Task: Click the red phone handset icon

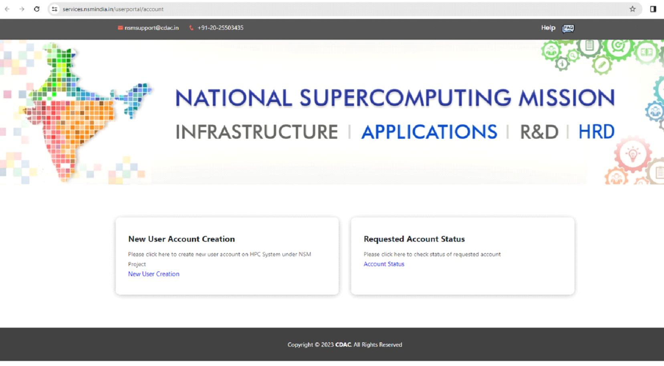Action: (191, 28)
